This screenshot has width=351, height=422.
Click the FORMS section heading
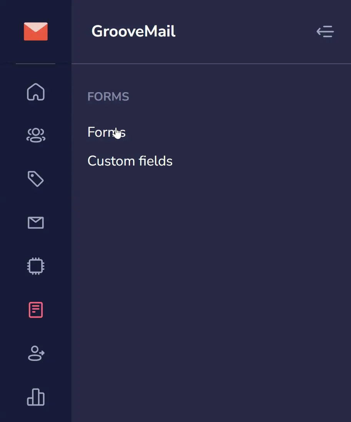tap(108, 97)
